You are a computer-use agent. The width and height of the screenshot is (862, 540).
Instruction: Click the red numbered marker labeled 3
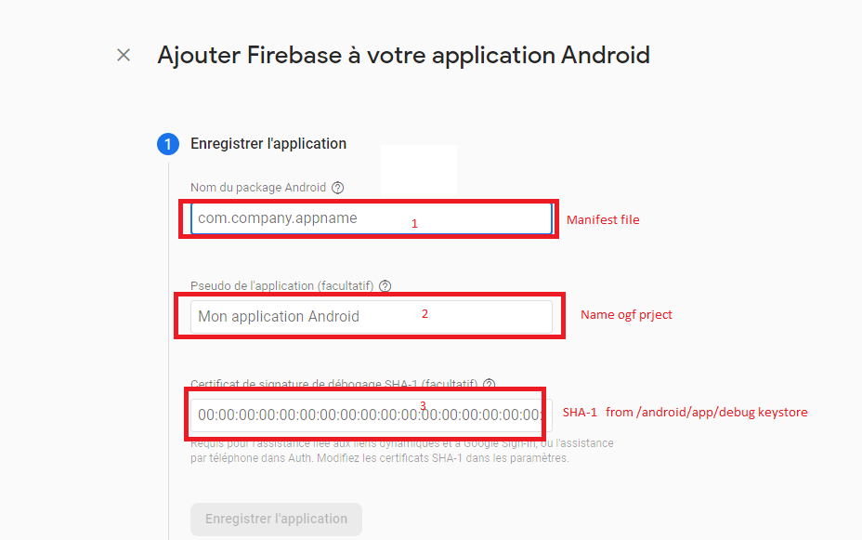[x=423, y=405]
